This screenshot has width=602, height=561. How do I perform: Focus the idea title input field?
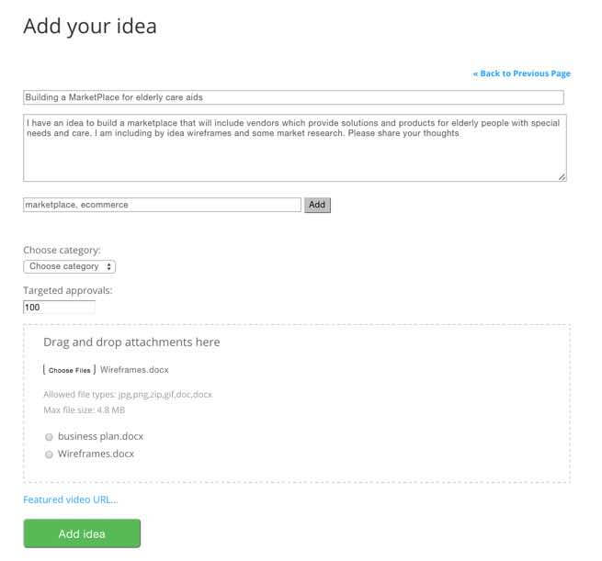[x=292, y=97]
